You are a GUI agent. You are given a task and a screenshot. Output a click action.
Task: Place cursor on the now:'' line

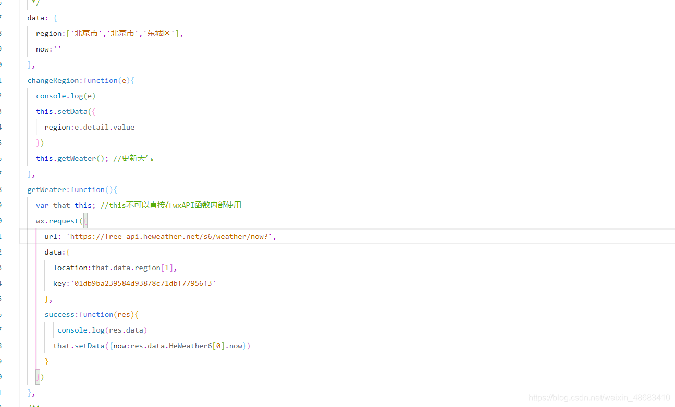(49, 49)
